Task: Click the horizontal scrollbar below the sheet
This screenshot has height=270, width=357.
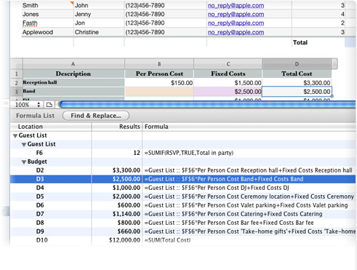Action: [207, 105]
